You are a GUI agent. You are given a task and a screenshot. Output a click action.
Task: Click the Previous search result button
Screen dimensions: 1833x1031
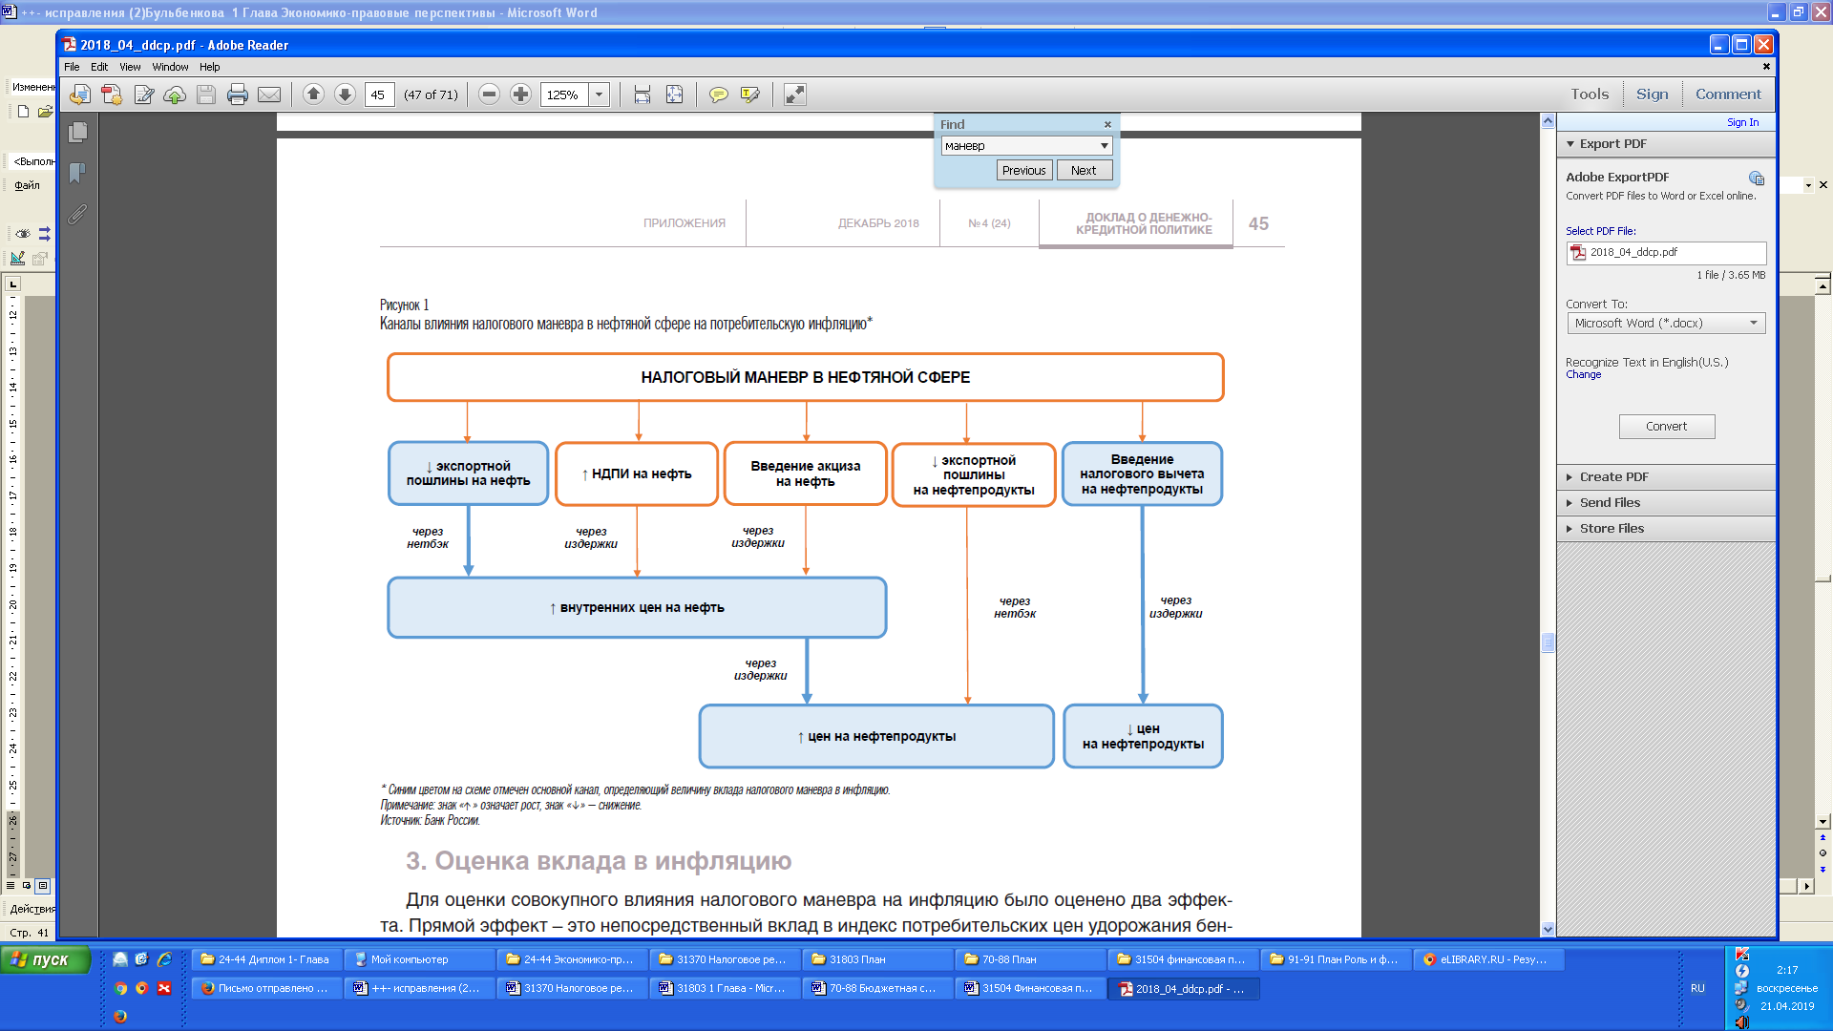(1022, 169)
